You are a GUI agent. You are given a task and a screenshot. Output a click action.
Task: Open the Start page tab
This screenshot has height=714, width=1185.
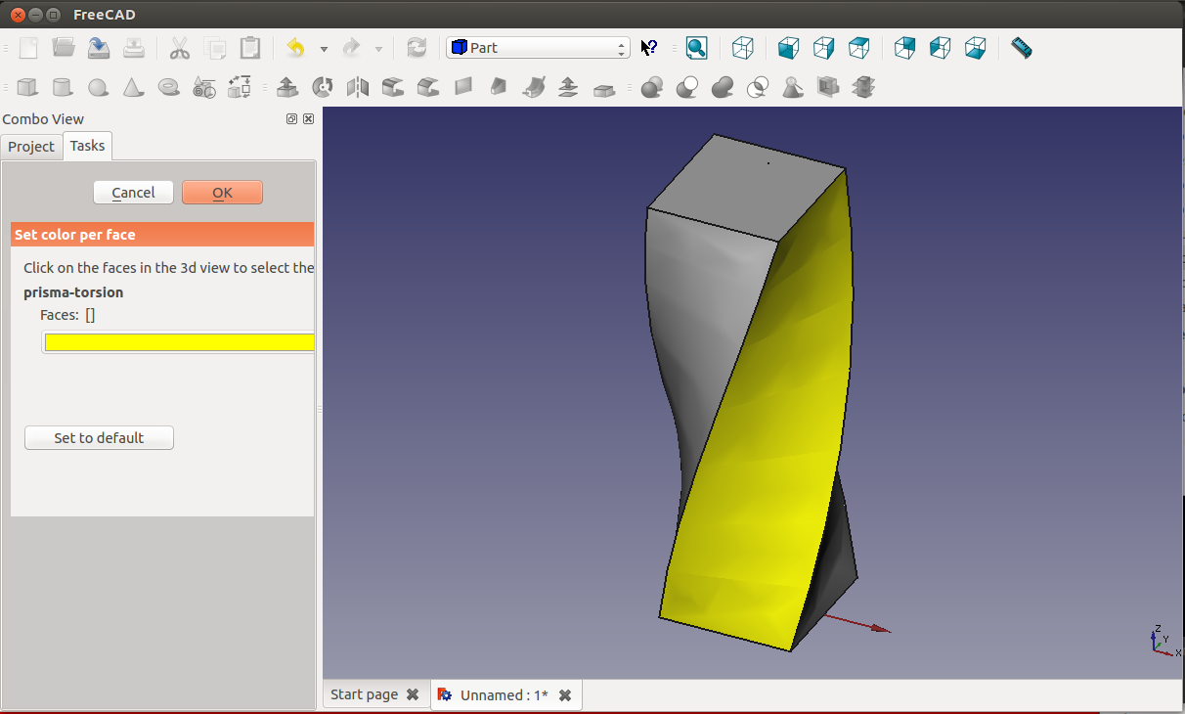click(364, 694)
